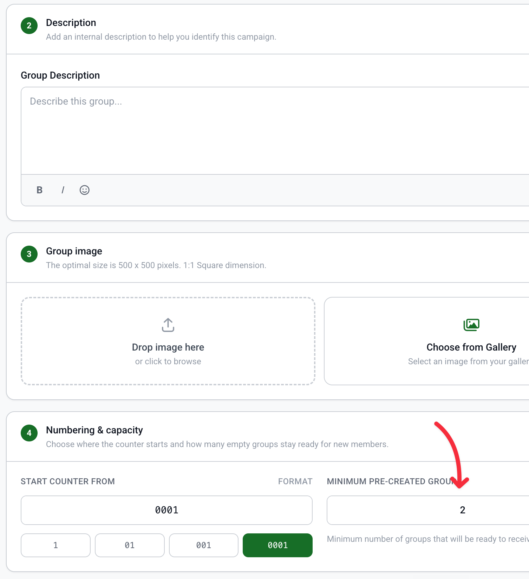Click the gallery images icon
This screenshot has height=579, width=529.
tap(471, 325)
